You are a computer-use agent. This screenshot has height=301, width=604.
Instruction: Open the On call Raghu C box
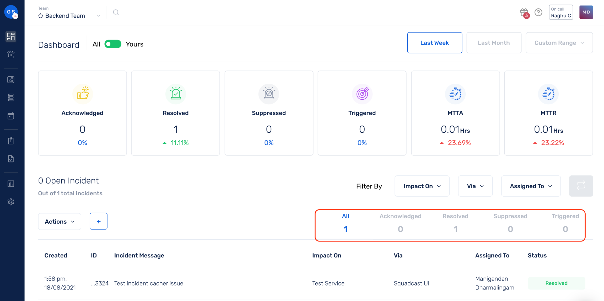point(561,12)
